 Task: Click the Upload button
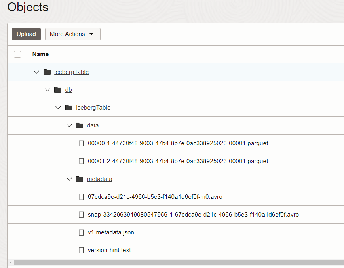click(26, 34)
